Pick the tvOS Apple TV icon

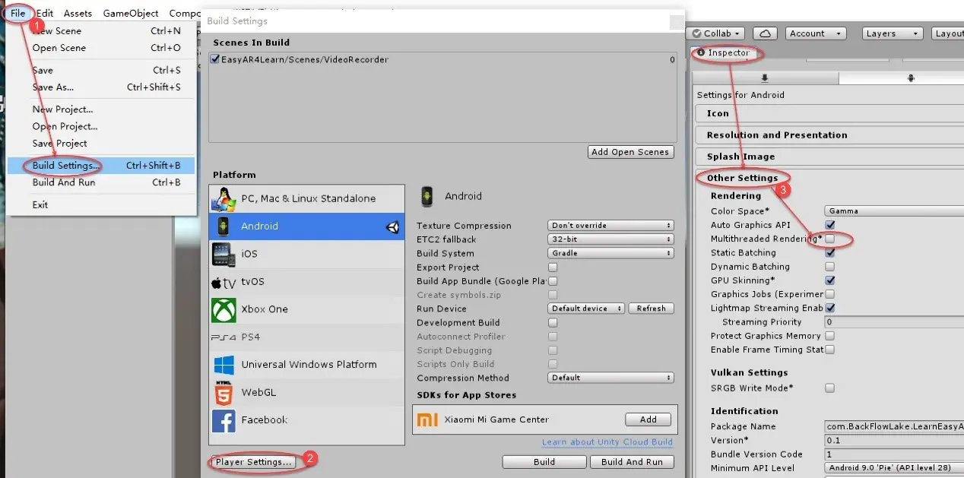224,282
